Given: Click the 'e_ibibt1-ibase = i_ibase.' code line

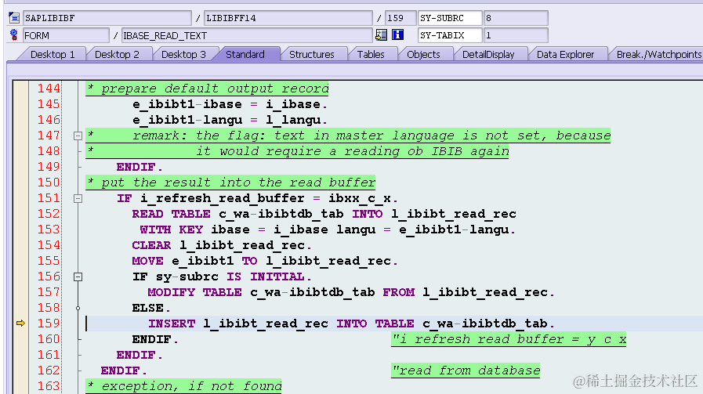Looking at the screenshot, I should [230, 104].
